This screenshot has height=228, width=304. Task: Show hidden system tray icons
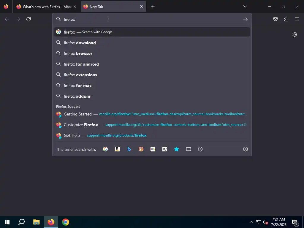point(251,222)
